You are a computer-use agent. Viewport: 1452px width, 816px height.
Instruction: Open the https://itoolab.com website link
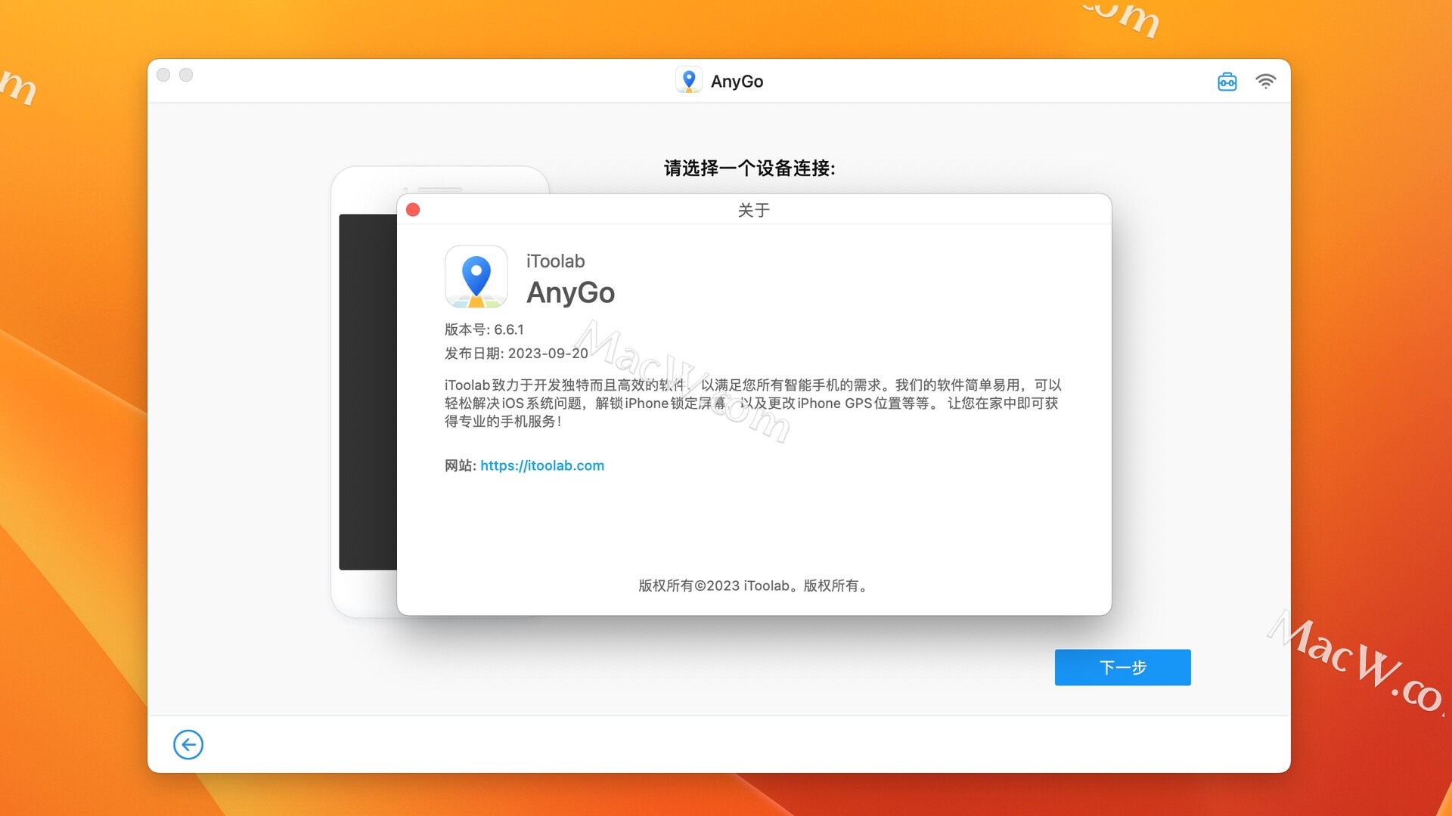(x=542, y=465)
